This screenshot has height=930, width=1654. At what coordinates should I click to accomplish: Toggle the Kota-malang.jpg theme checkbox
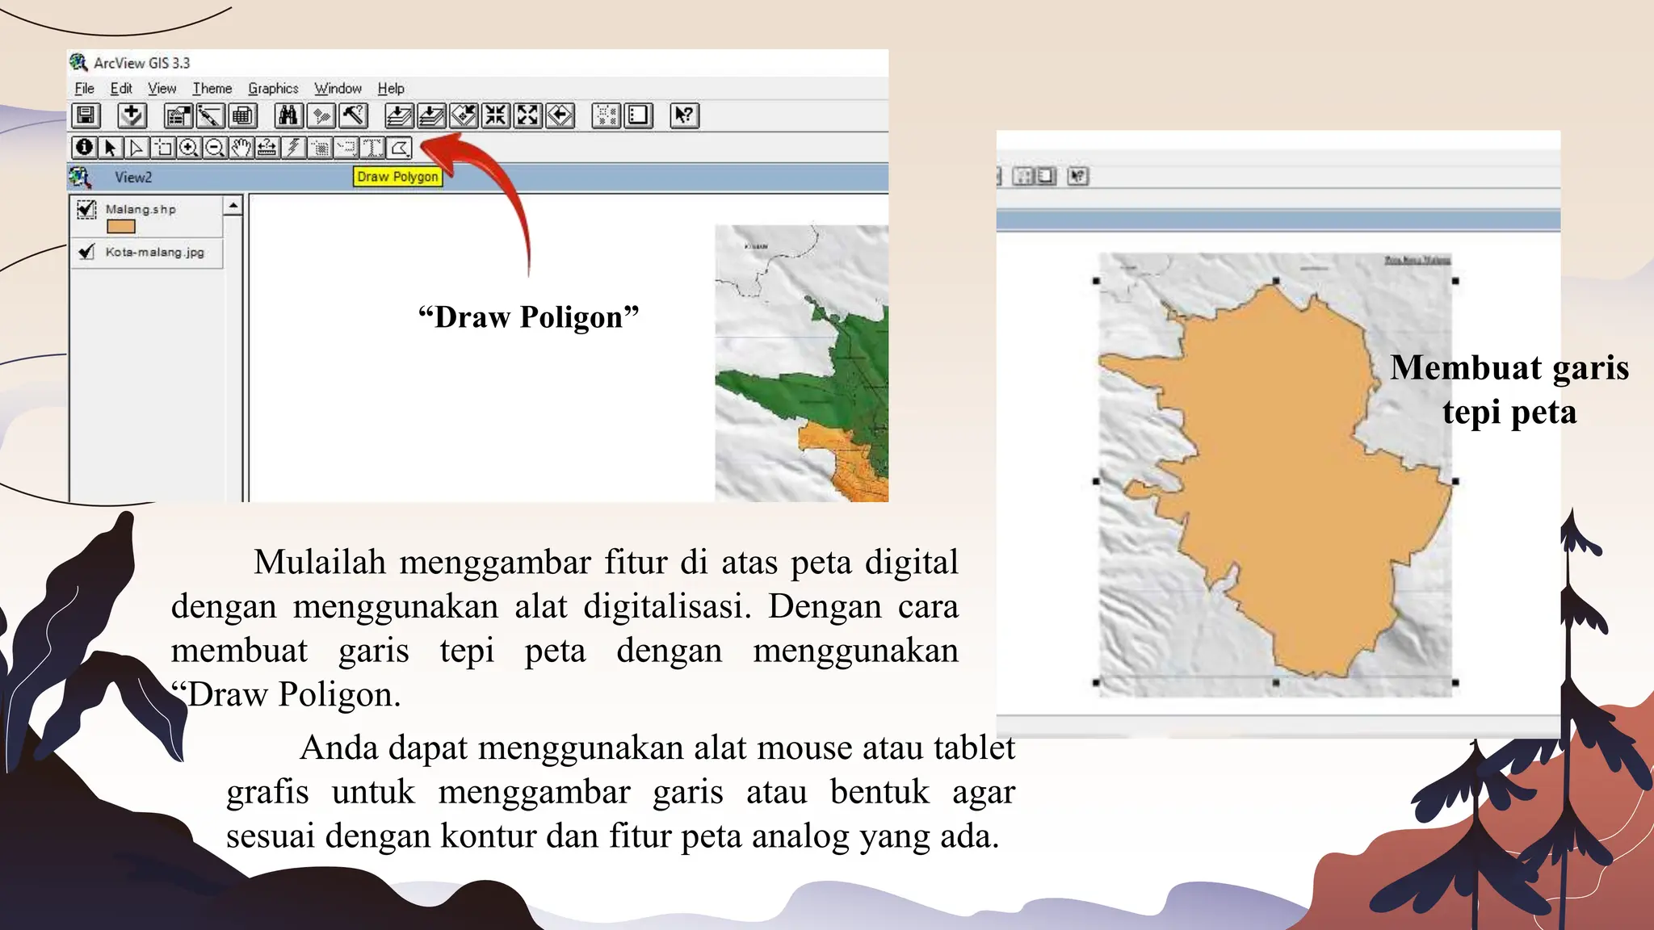[86, 252]
